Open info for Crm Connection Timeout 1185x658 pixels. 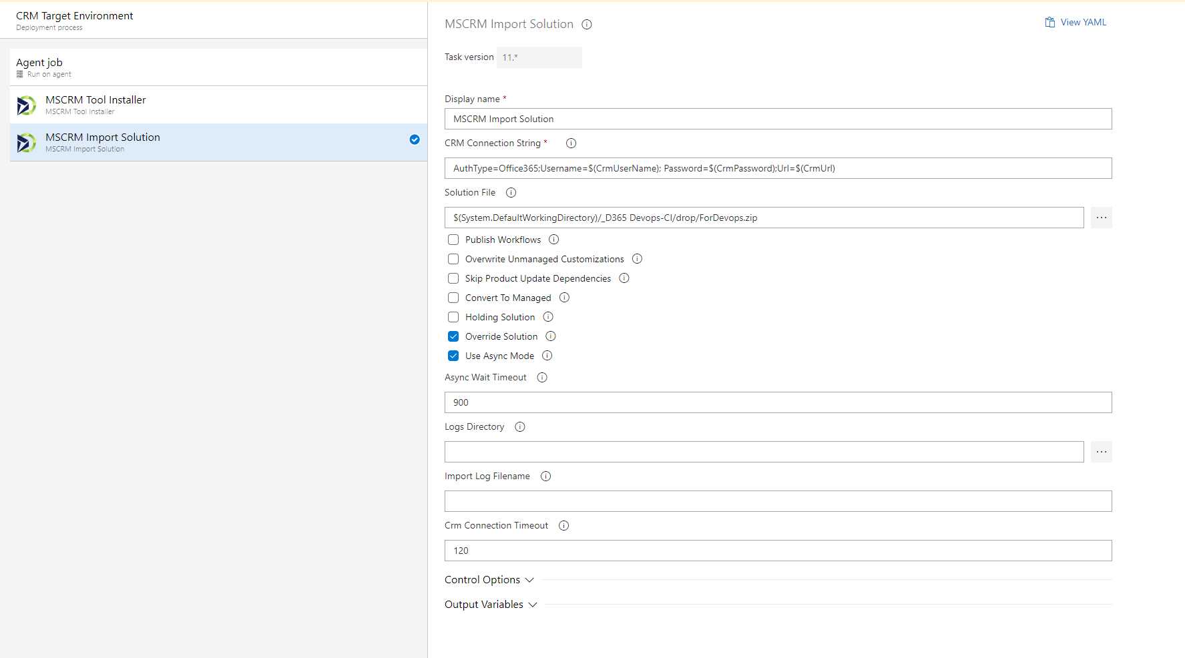coord(563,525)
